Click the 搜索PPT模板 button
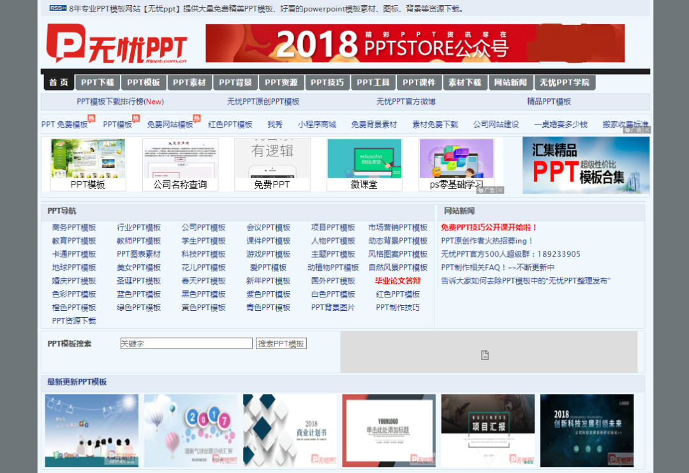The width and height of the screenshot is (689, 473). coord(281,343)
